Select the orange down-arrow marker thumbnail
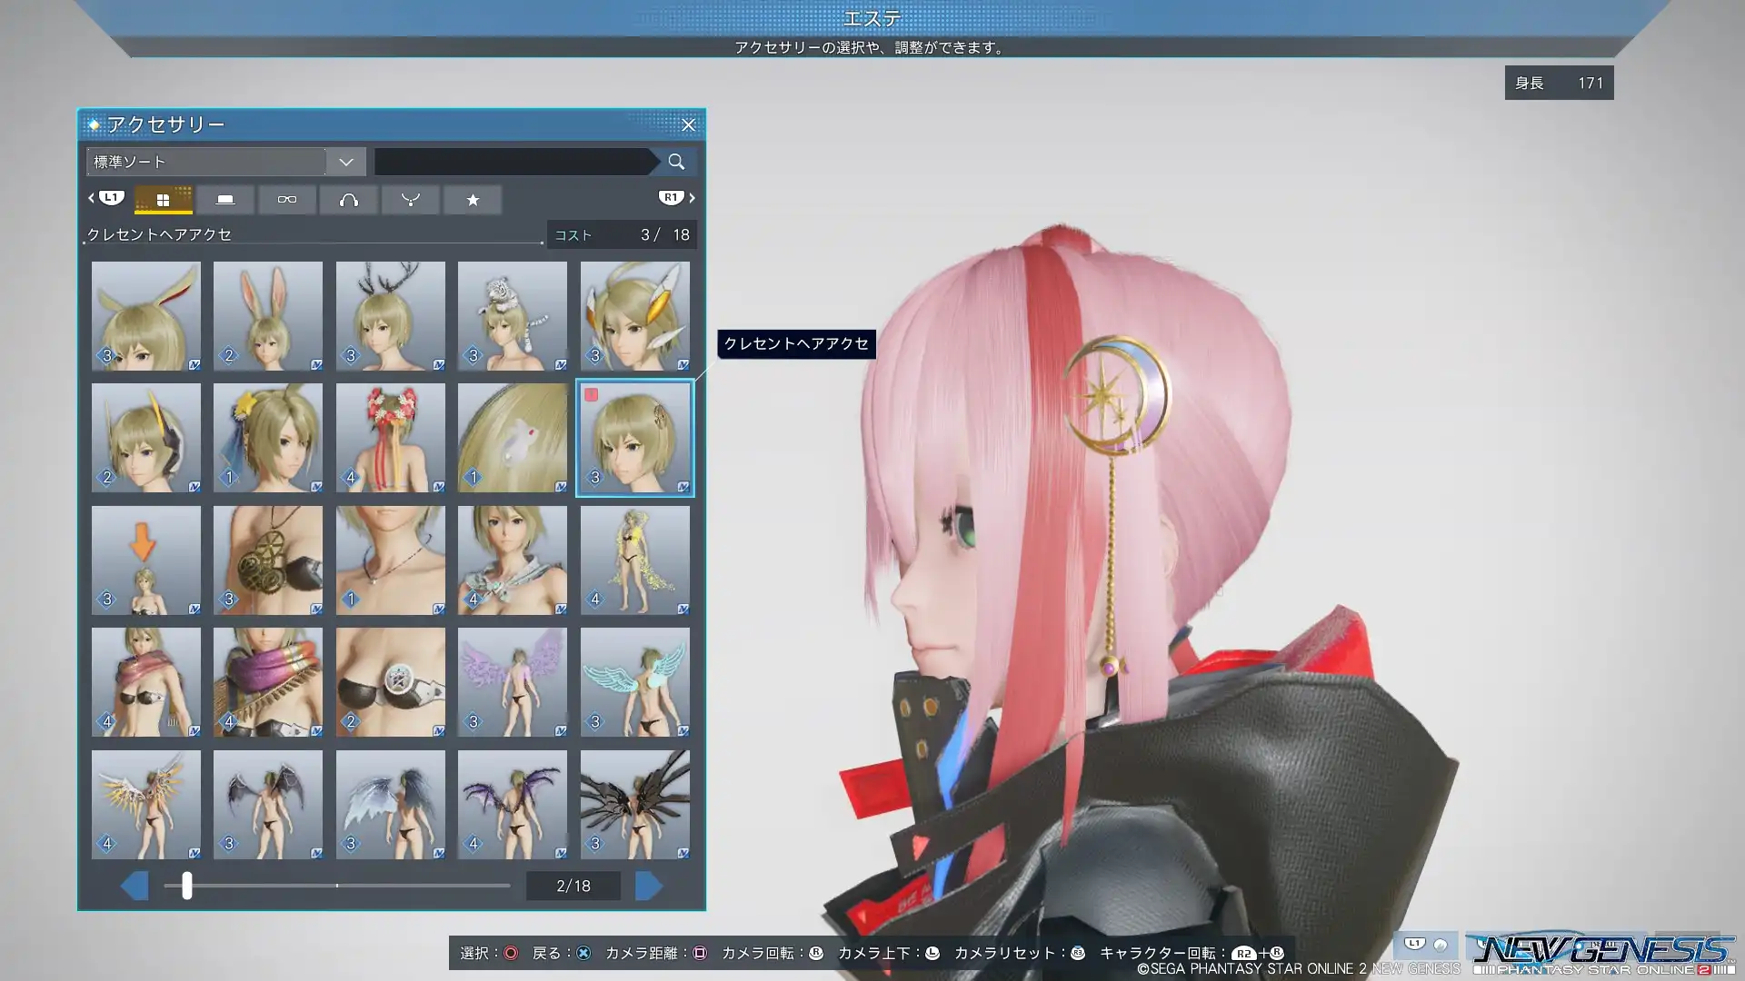 [x=146, y=560]
